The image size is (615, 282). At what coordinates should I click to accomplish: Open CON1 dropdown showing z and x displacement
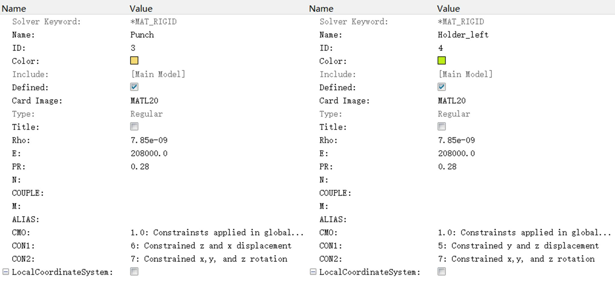(x=211, y=246)
